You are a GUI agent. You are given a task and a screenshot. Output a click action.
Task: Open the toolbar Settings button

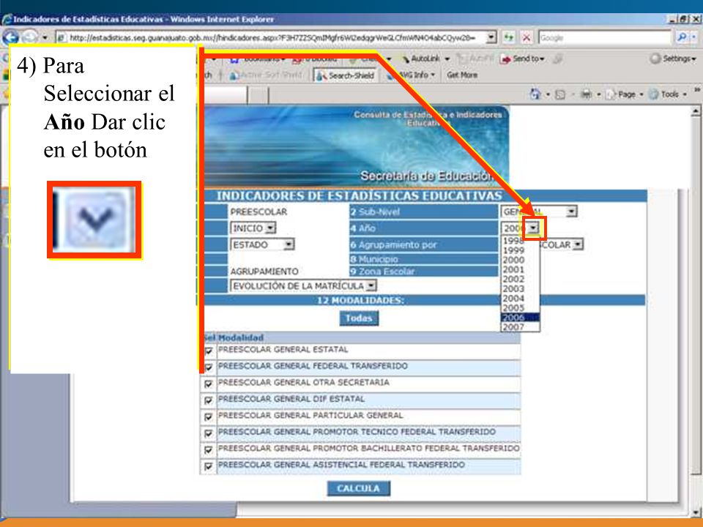[672, 59]
